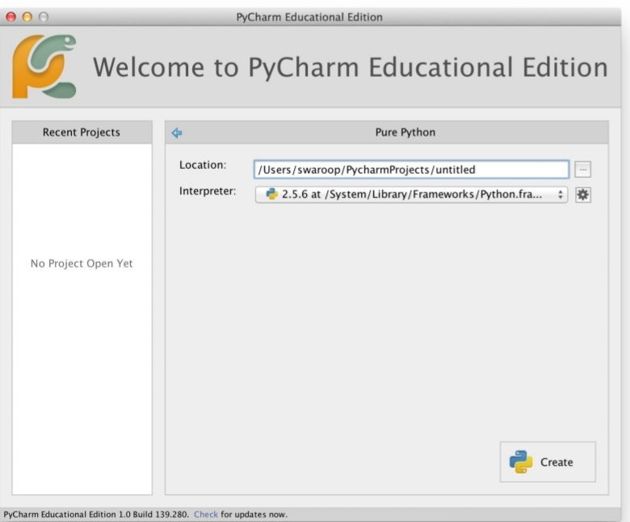Click the Location label
Image resolution: width=630 pixels, height=522 pixels.
point(203,165)
